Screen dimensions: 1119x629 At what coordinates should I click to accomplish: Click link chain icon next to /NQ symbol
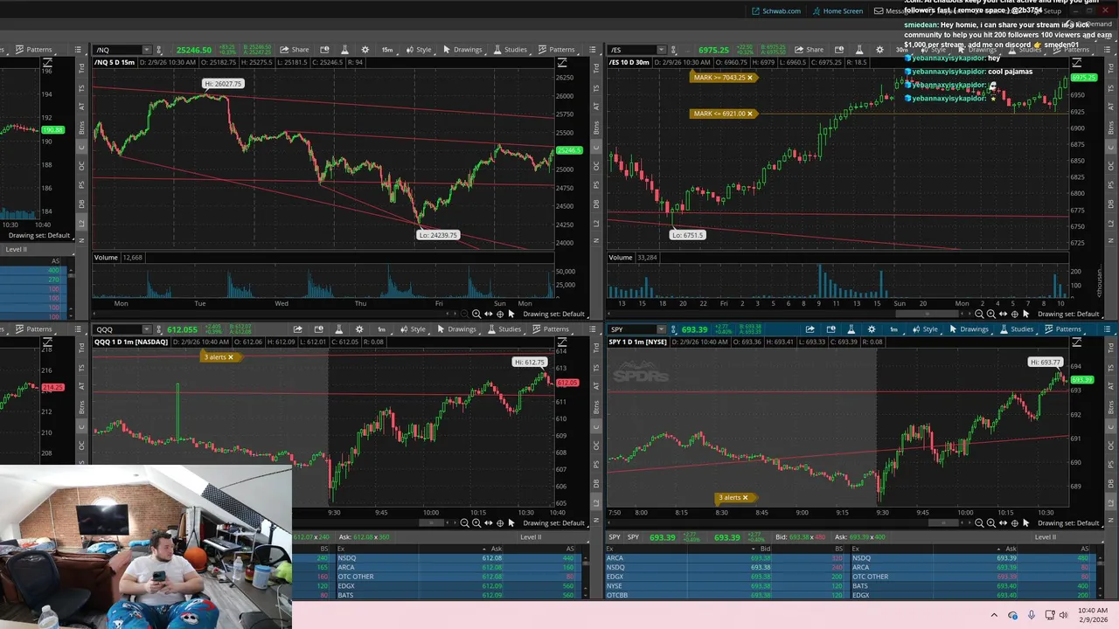[x=159, y=50]
